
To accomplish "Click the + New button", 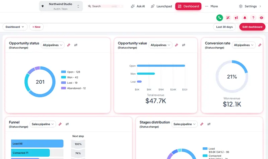I will click(x=37, y=27).
